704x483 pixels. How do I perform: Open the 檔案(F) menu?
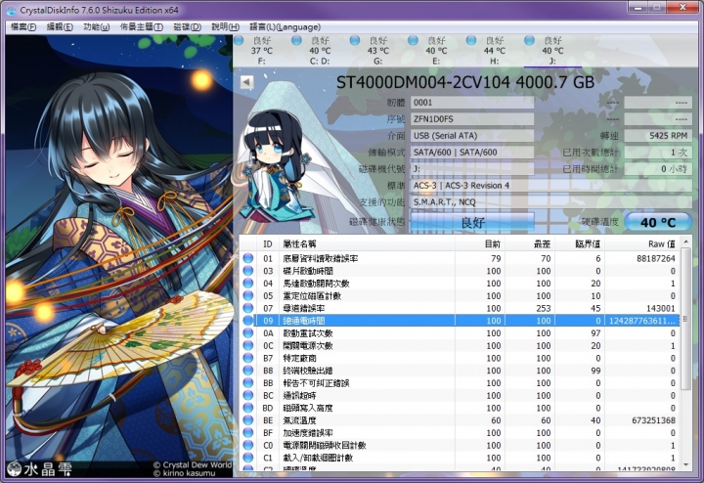22,27
